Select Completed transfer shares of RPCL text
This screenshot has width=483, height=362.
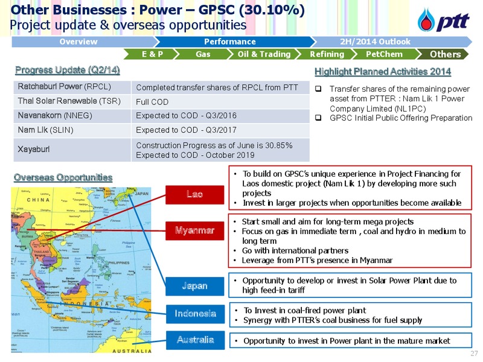tap(217, 87)
